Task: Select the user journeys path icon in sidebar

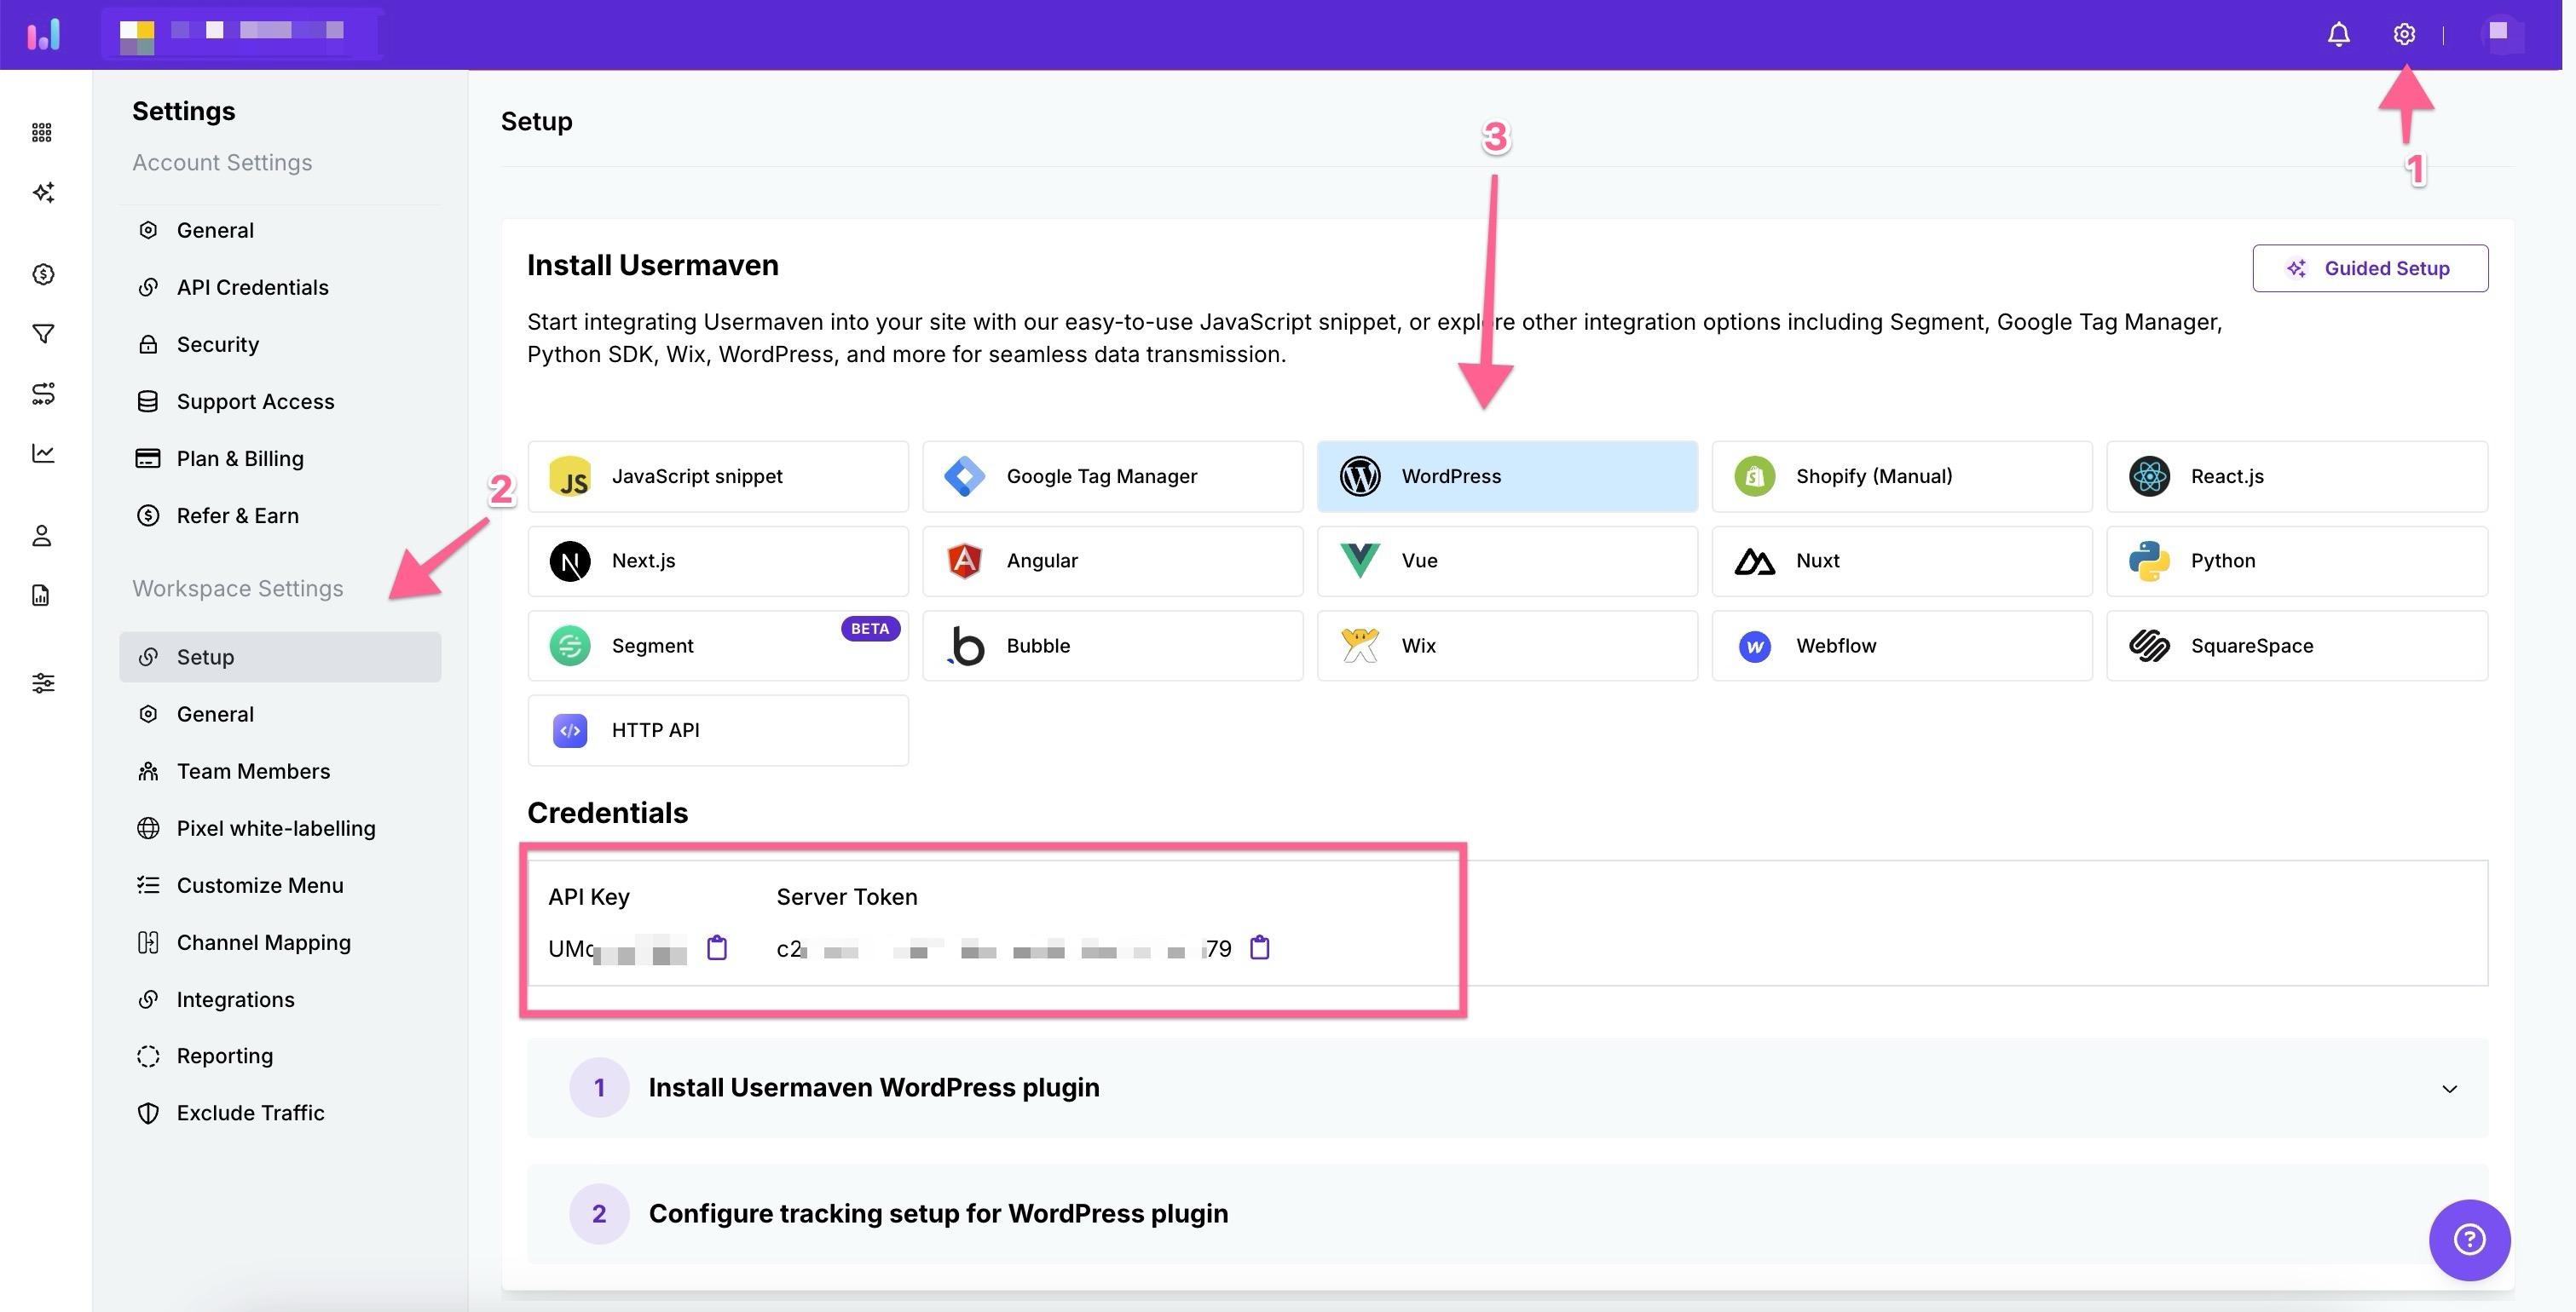Action: point(43,394)
